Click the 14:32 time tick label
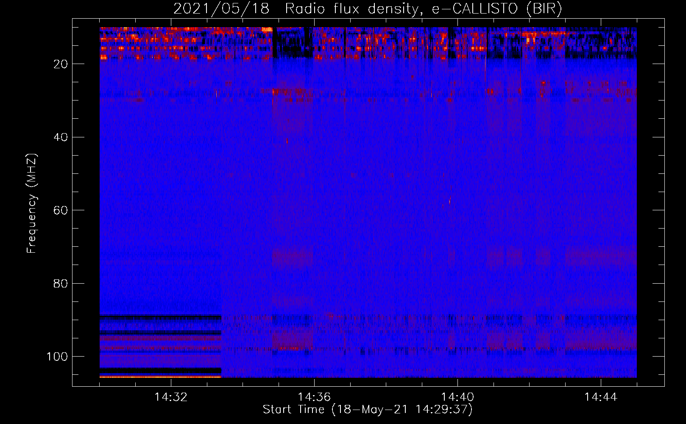 [x=171, y=397]
